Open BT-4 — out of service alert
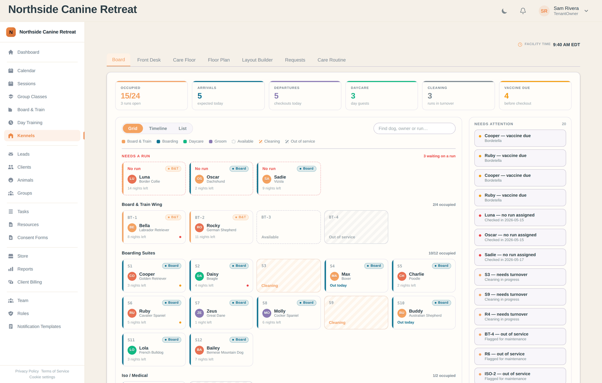Viewport: 602px width, 383px height. (520, 336)
